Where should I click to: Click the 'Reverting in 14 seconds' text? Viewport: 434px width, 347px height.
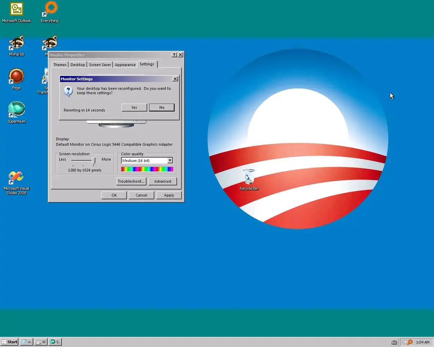tap(84, 110)
